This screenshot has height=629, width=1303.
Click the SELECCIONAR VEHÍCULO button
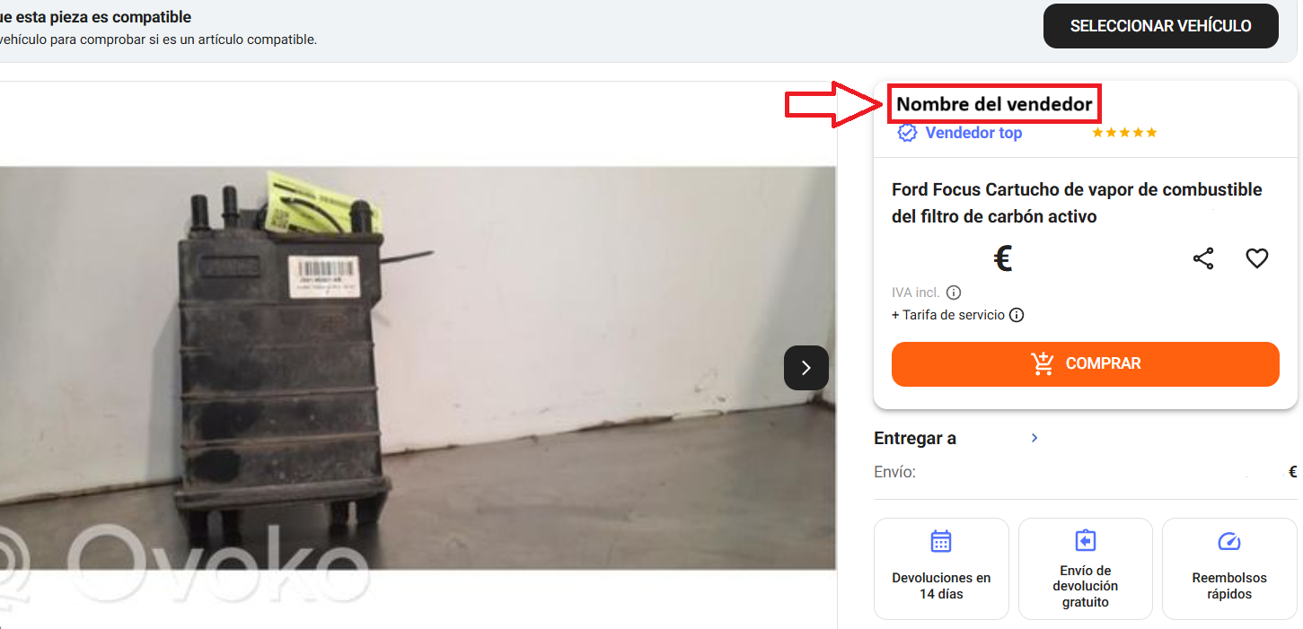pos(1160,26)
